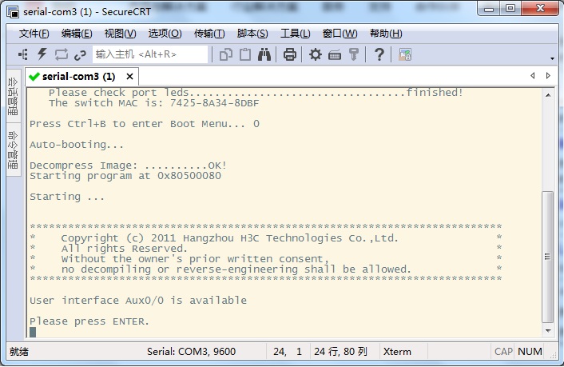Screen dimensions: 564x367
Task: Click the Press Ctrl+B Boot Menu line
Action: pyautogui.click(x=145, y=124)
